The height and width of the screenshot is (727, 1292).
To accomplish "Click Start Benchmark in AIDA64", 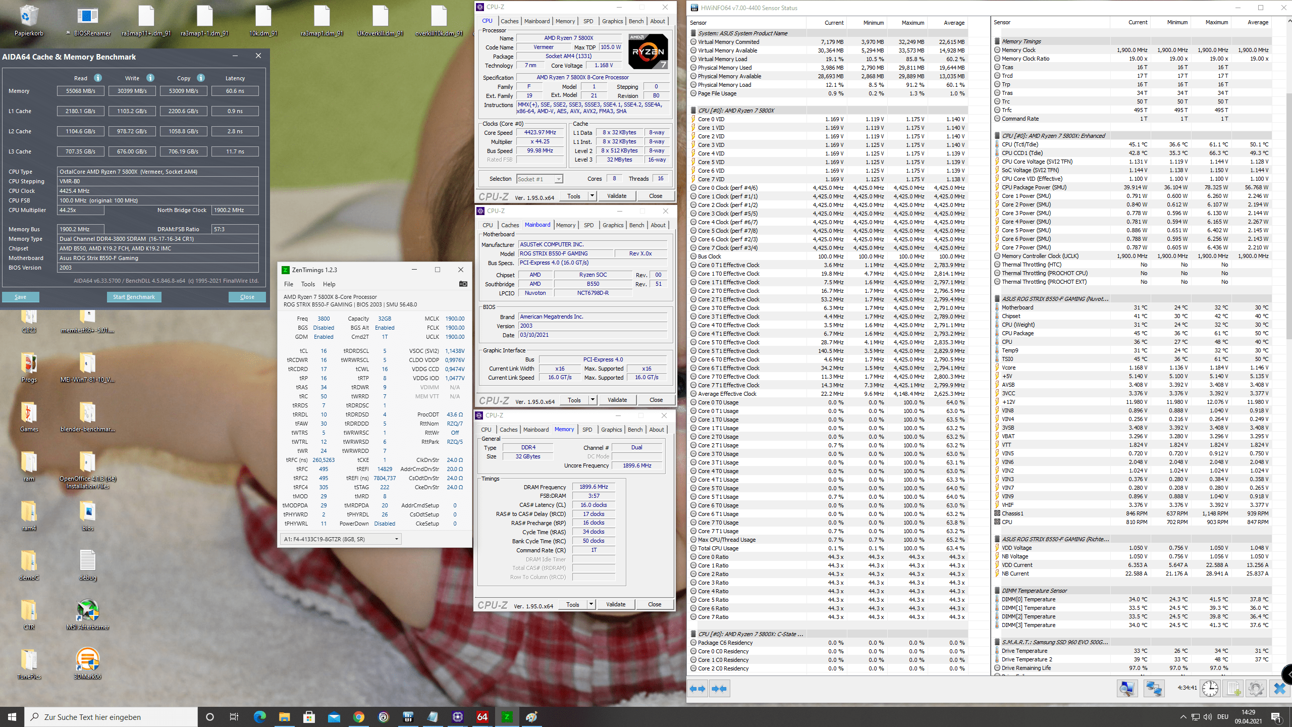I will pos(134,297).
